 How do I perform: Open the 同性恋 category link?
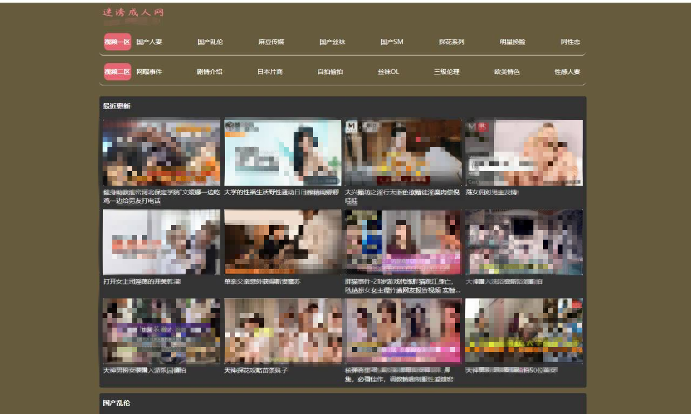570,42
